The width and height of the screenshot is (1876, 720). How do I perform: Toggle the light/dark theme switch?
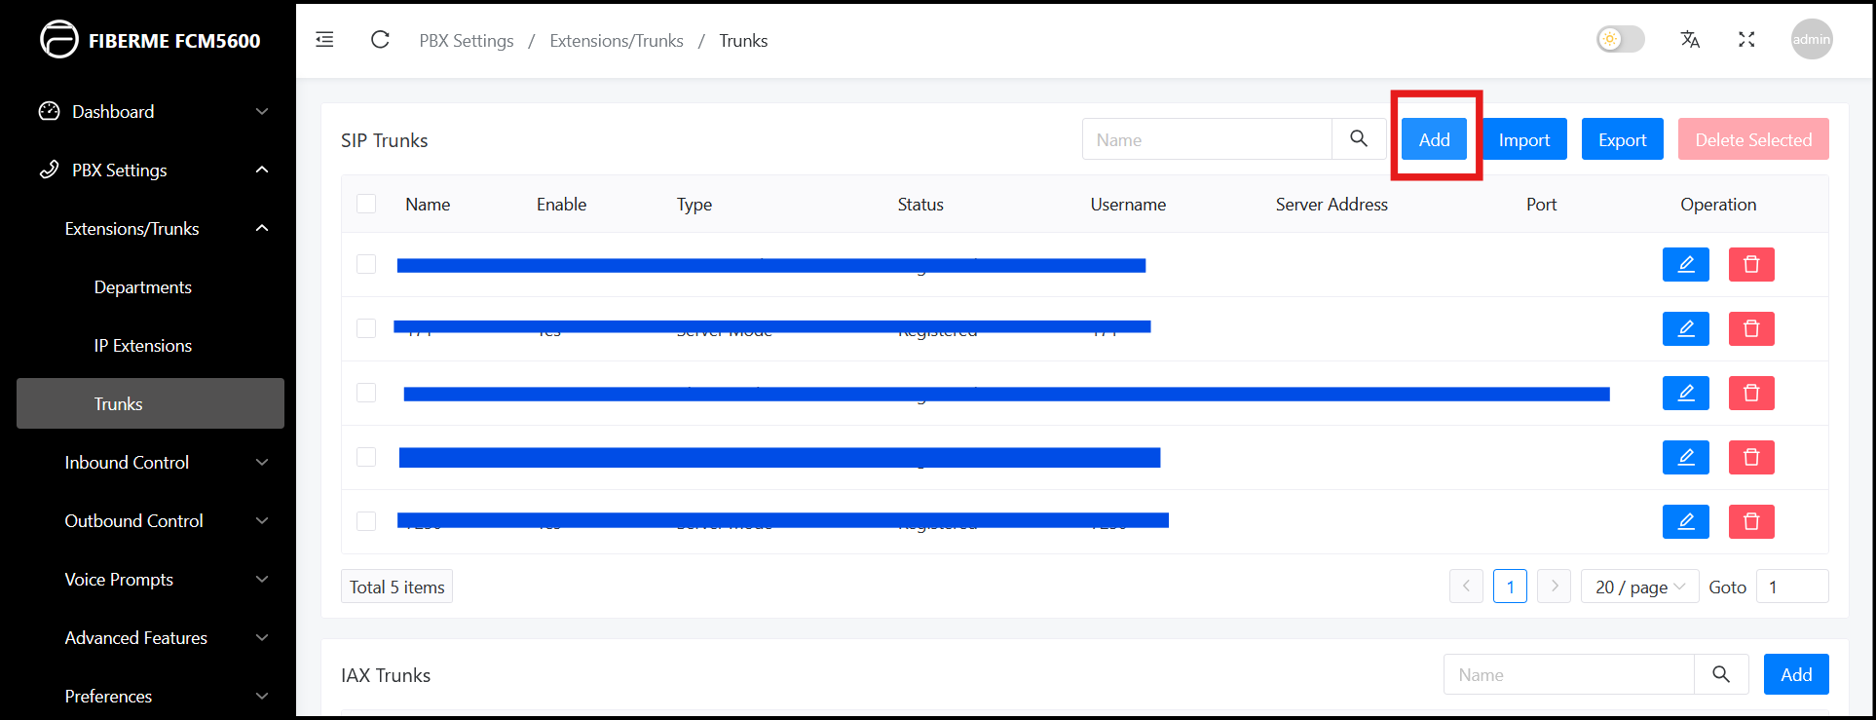point(1621,40)
